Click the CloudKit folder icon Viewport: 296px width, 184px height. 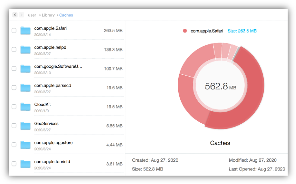[25, 107]
